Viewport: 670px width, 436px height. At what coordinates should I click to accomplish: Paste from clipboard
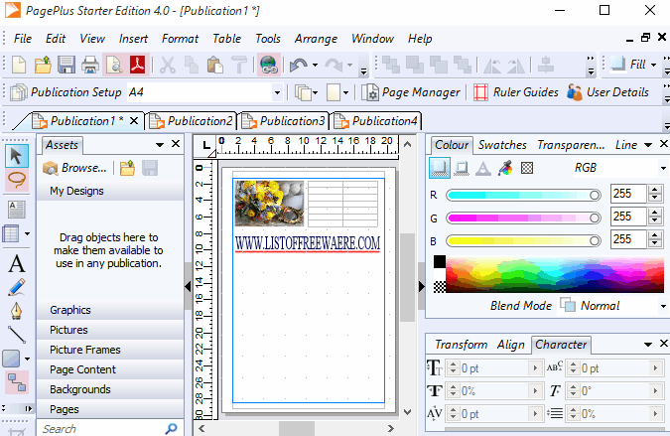click(x=215, y=65)
